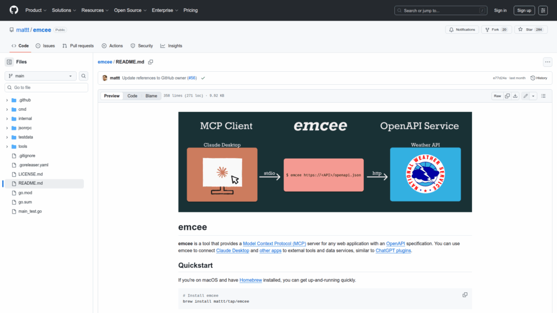Screen dimensions: 557x313
Task: Open the Model Context Protocol link
Action: pyautogui.click(x=274, y=243)
